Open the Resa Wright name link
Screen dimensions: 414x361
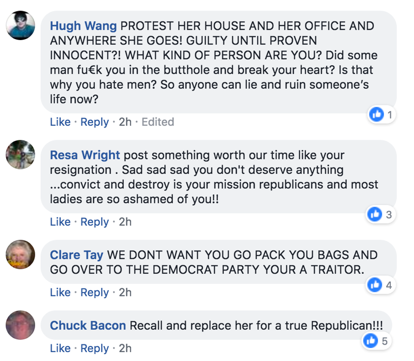[85, 155]
